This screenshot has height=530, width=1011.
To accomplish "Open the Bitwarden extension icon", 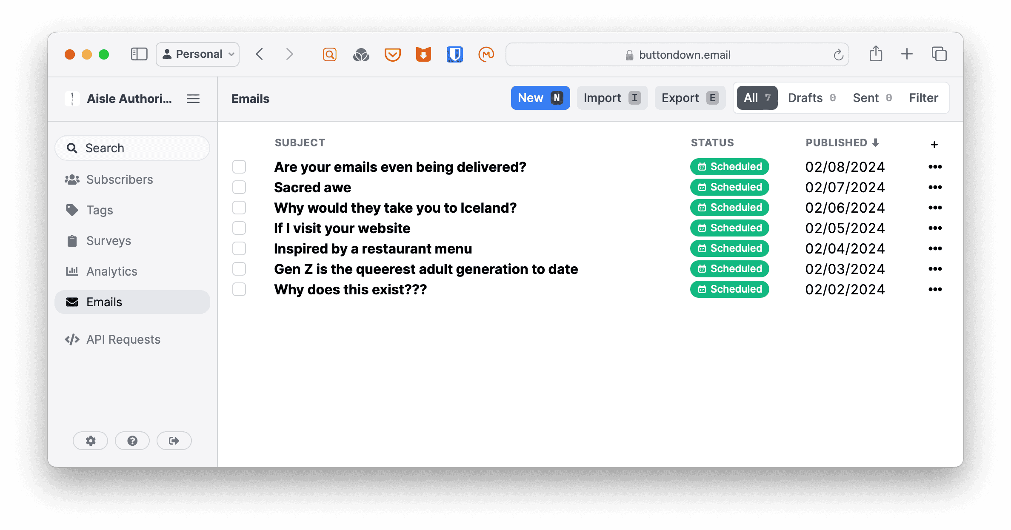I will tap(454, 54).
